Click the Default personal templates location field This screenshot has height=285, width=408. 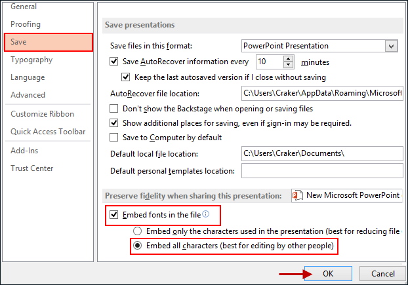[321, 172]
